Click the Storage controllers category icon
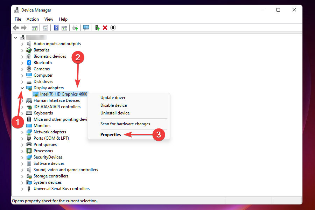The width and height of the screenshot is (315, 210). click(x=29, y=176)
